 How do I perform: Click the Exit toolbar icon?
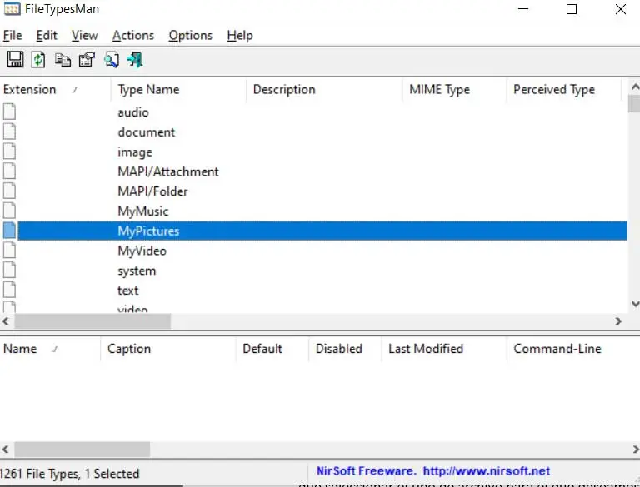[135, 60]
